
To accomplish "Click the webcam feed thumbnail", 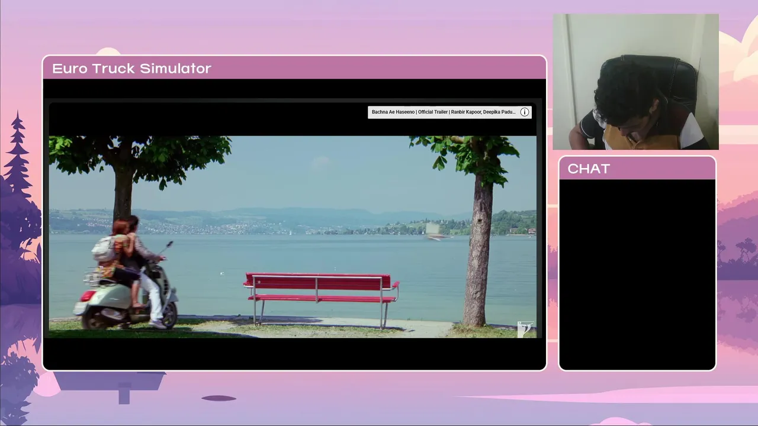I will (635, 82).
